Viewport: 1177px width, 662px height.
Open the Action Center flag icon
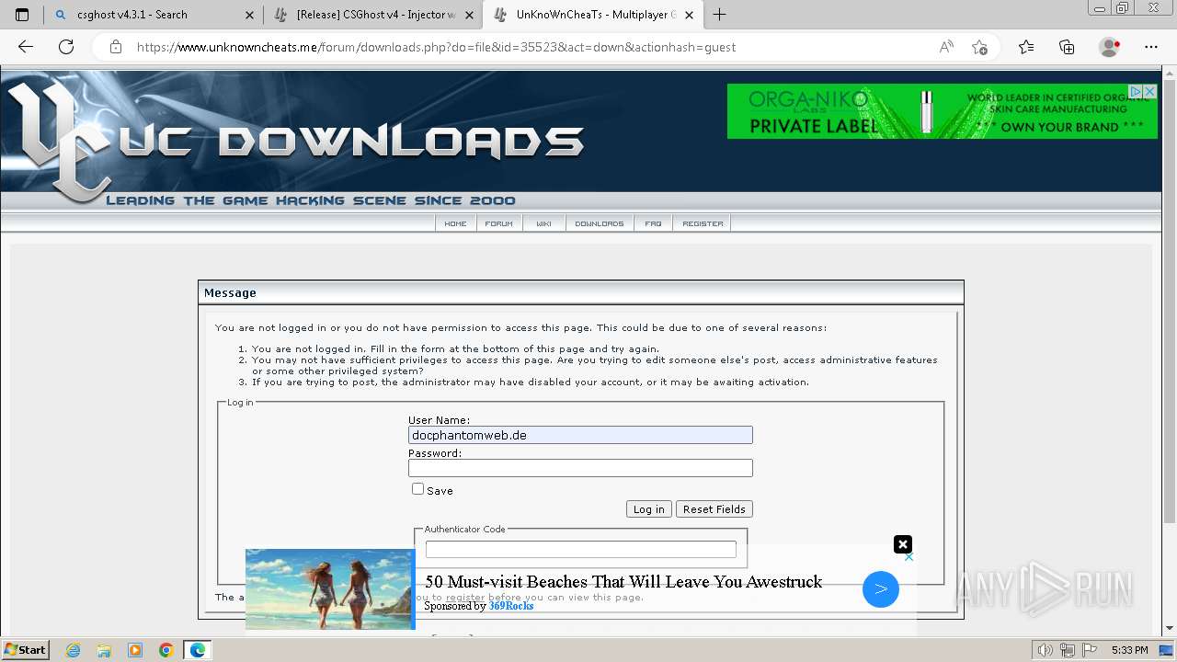tap(1089, 650)
